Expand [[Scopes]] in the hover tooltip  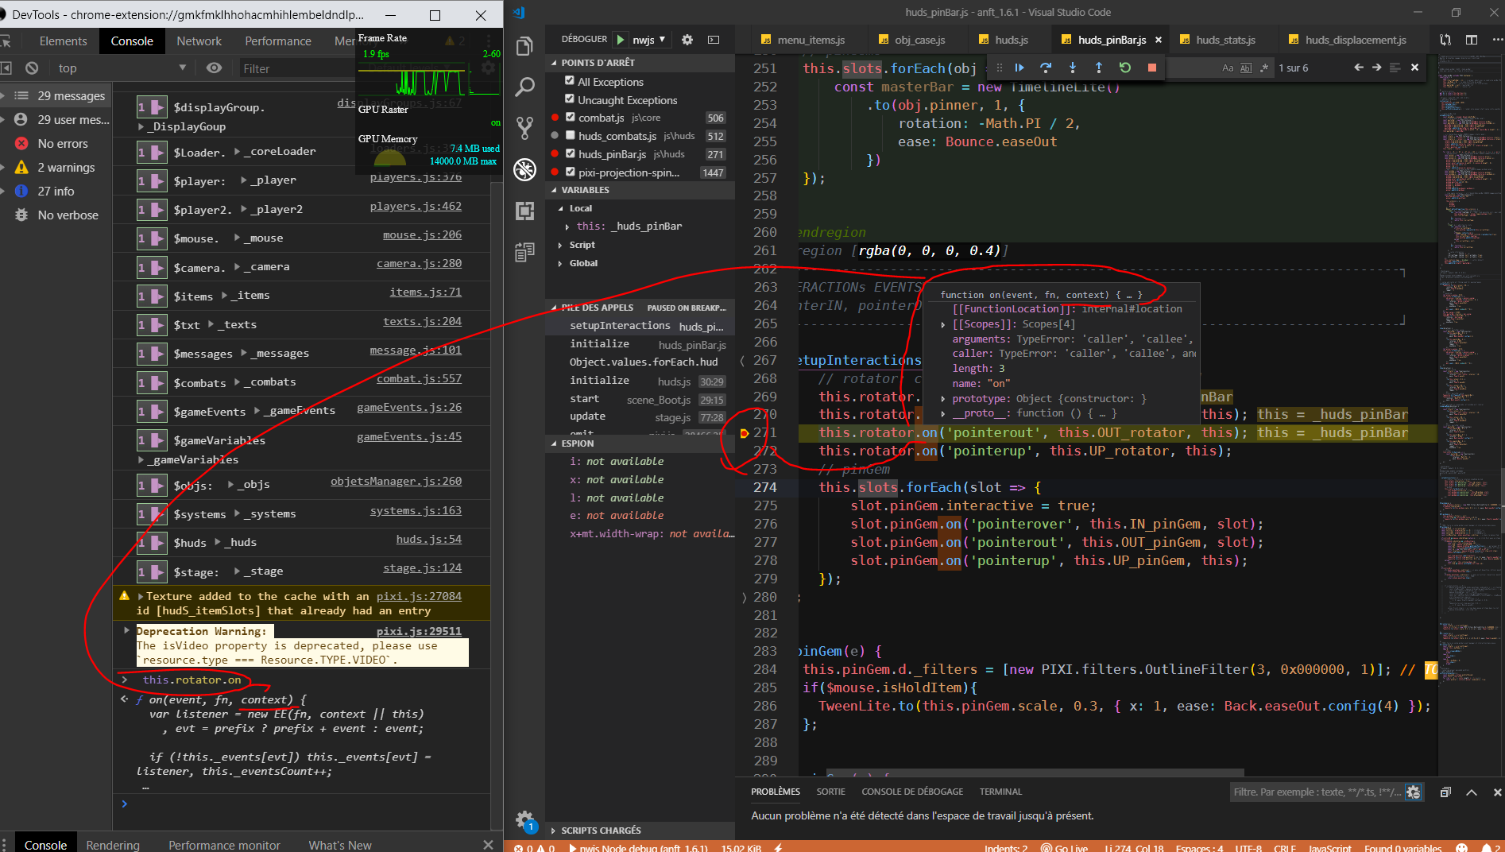coord(943,324)
